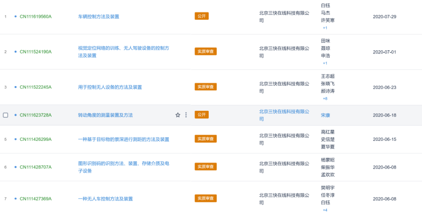Expand +4 more inventors for CN111427369A
The width and height of the screenshot is (422, 216).
coord(325,210)
